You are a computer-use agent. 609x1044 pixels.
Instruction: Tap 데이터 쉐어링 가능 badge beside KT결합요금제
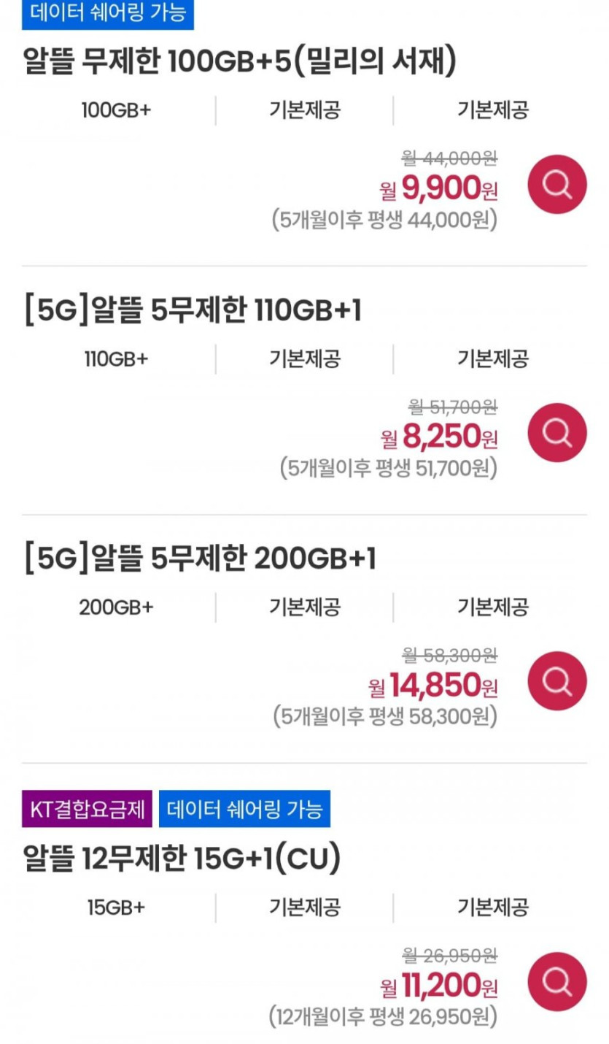pyautogui.click(x=244, y=809)
